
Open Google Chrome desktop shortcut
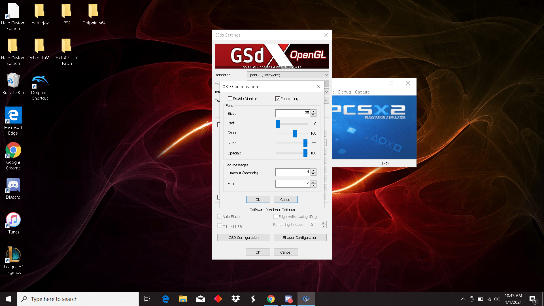coord(13,151)
